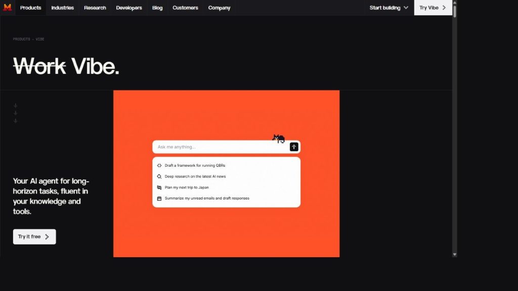Click the VIBE breadcrumb link

(x=40, y=39)
